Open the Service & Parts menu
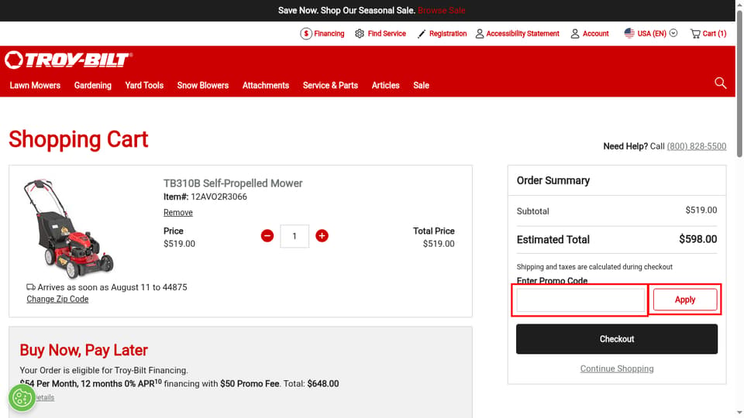Image resolution: width=744 pixels, height=418 pixels. coord(330,85)
